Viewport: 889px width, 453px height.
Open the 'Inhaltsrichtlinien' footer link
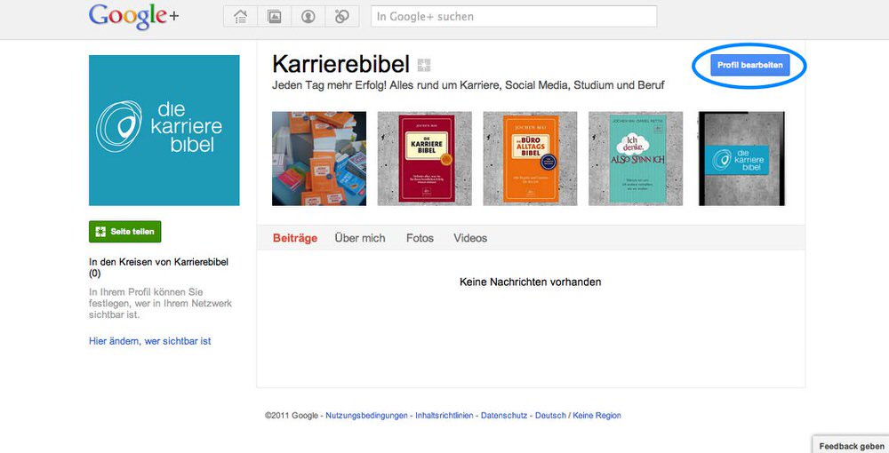tap(444, 416)
